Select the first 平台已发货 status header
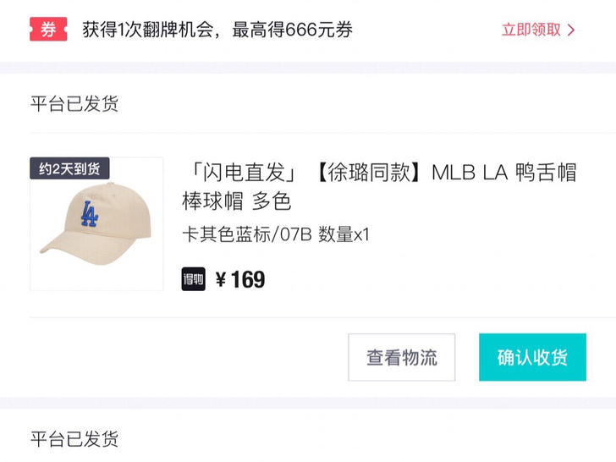Viewport: 616px width, 462px height. pos(74,104)
